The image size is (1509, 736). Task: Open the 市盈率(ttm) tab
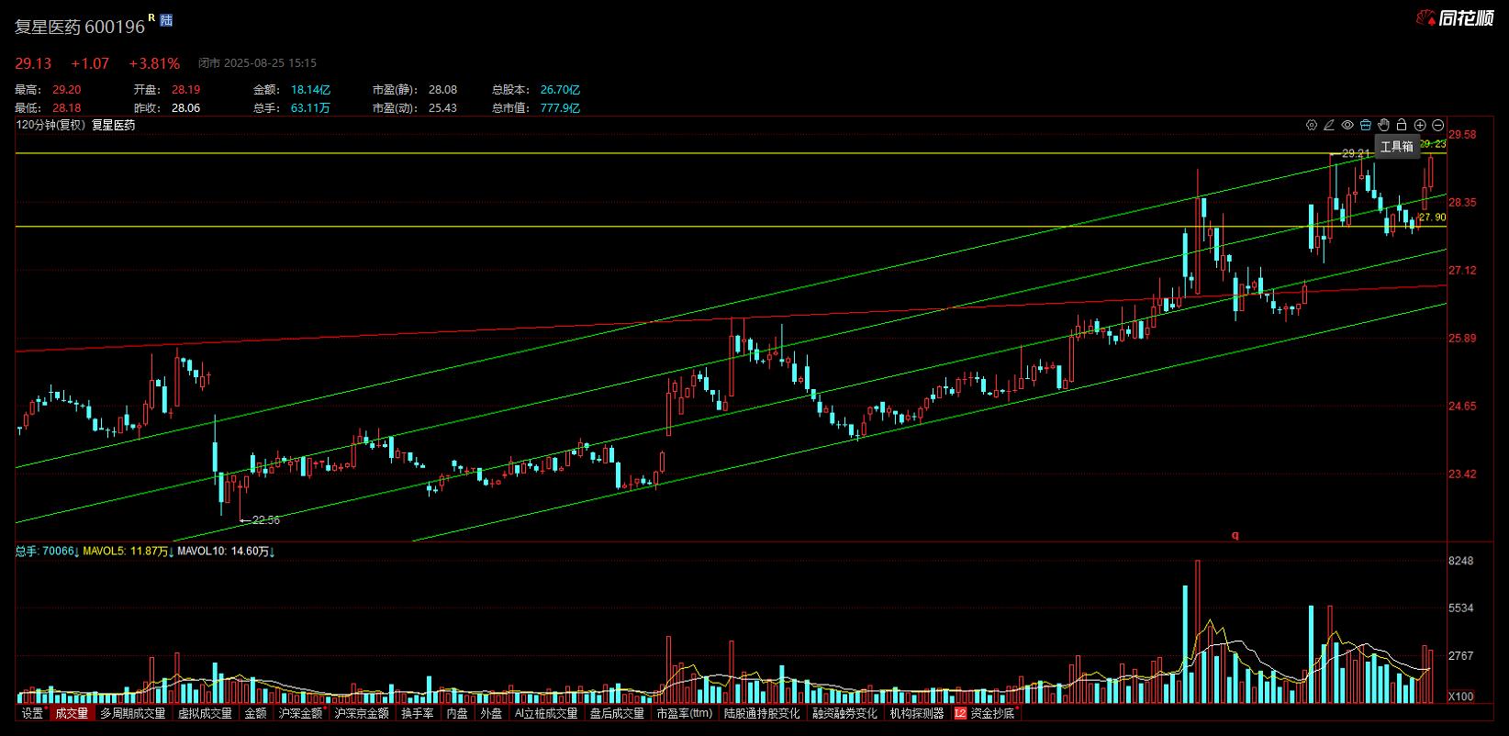point(684,713)
